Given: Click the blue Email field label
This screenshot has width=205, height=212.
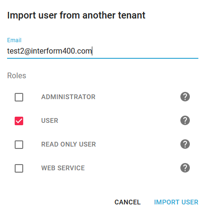Looking at the screenshot, I should tap(14, 40).
